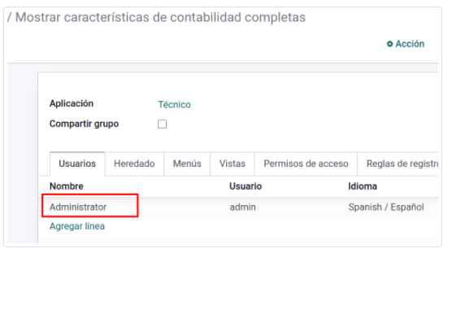474x310 pixels.
Task: Select the Administrator name cell
Action: [x=78, y=207]
